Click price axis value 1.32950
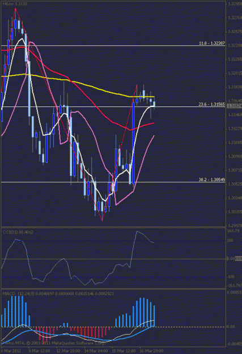The height and width of the screenshot is (354, 242). [235, 4]
